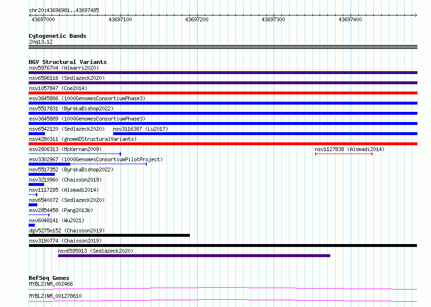The height and width of the screenshot is (307, 431).
Task: Click ruler position 43697300
Action: coord(273,19)
